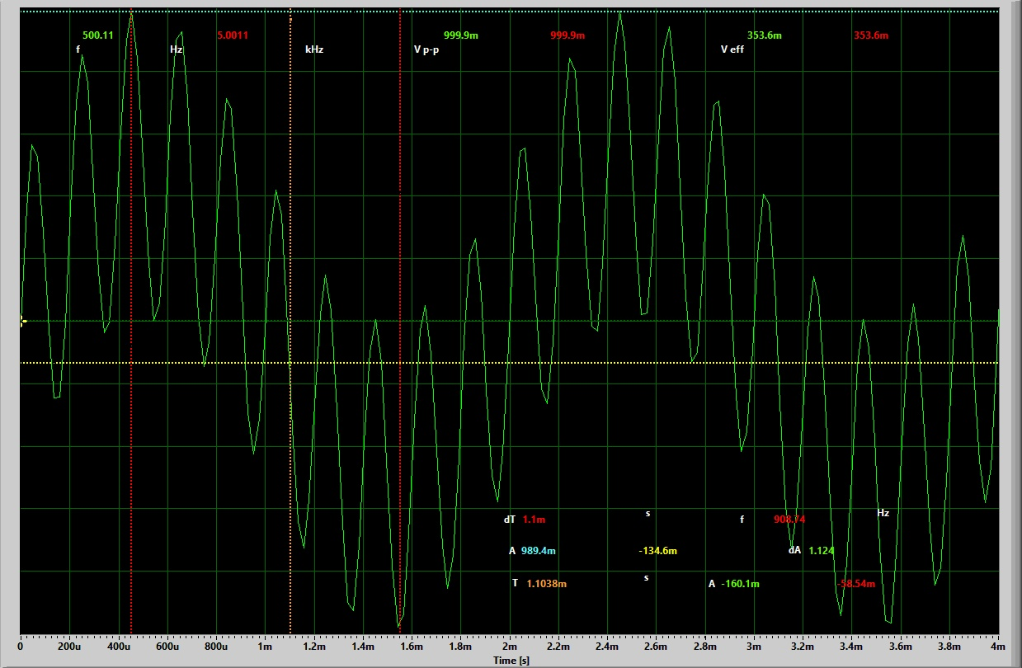Select the V p-p label
Screen dimensions: 1022x668
426,49
